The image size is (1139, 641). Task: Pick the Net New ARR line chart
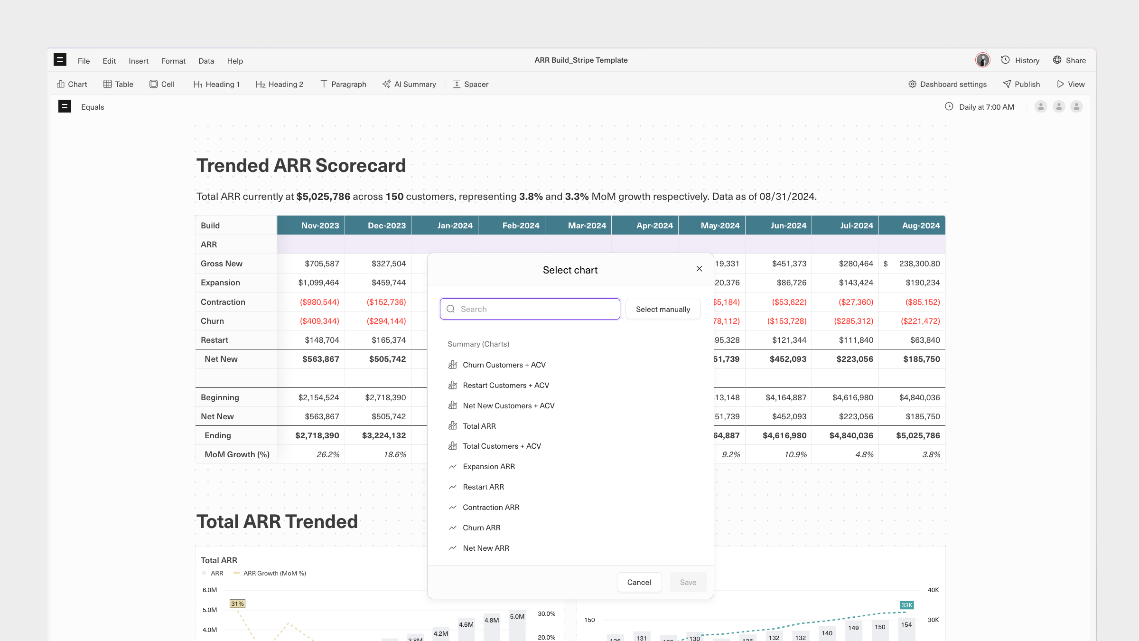(x=485, y=548)
